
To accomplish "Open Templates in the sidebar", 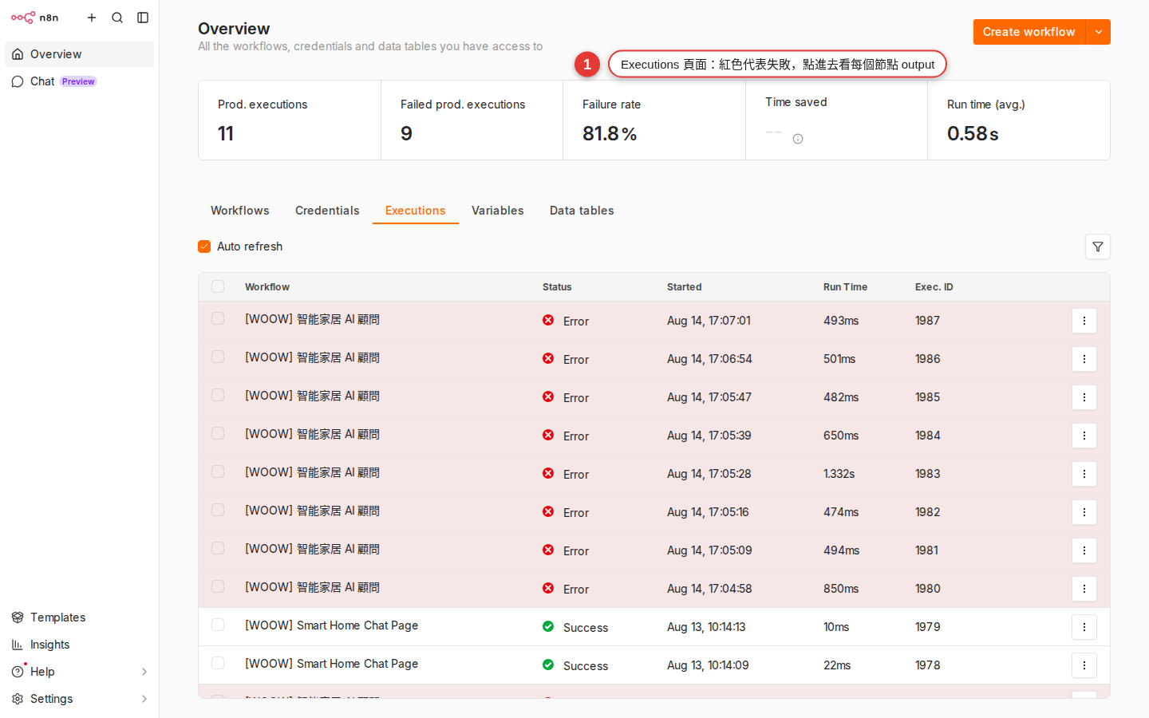I will click(79, 617).
